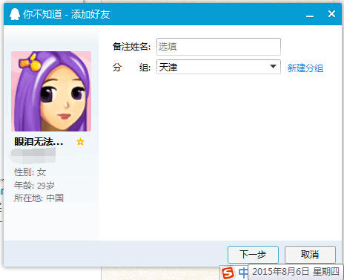
Task: Click the title text 你不知道 - 添加好友
Action: (x=67, y=14)
